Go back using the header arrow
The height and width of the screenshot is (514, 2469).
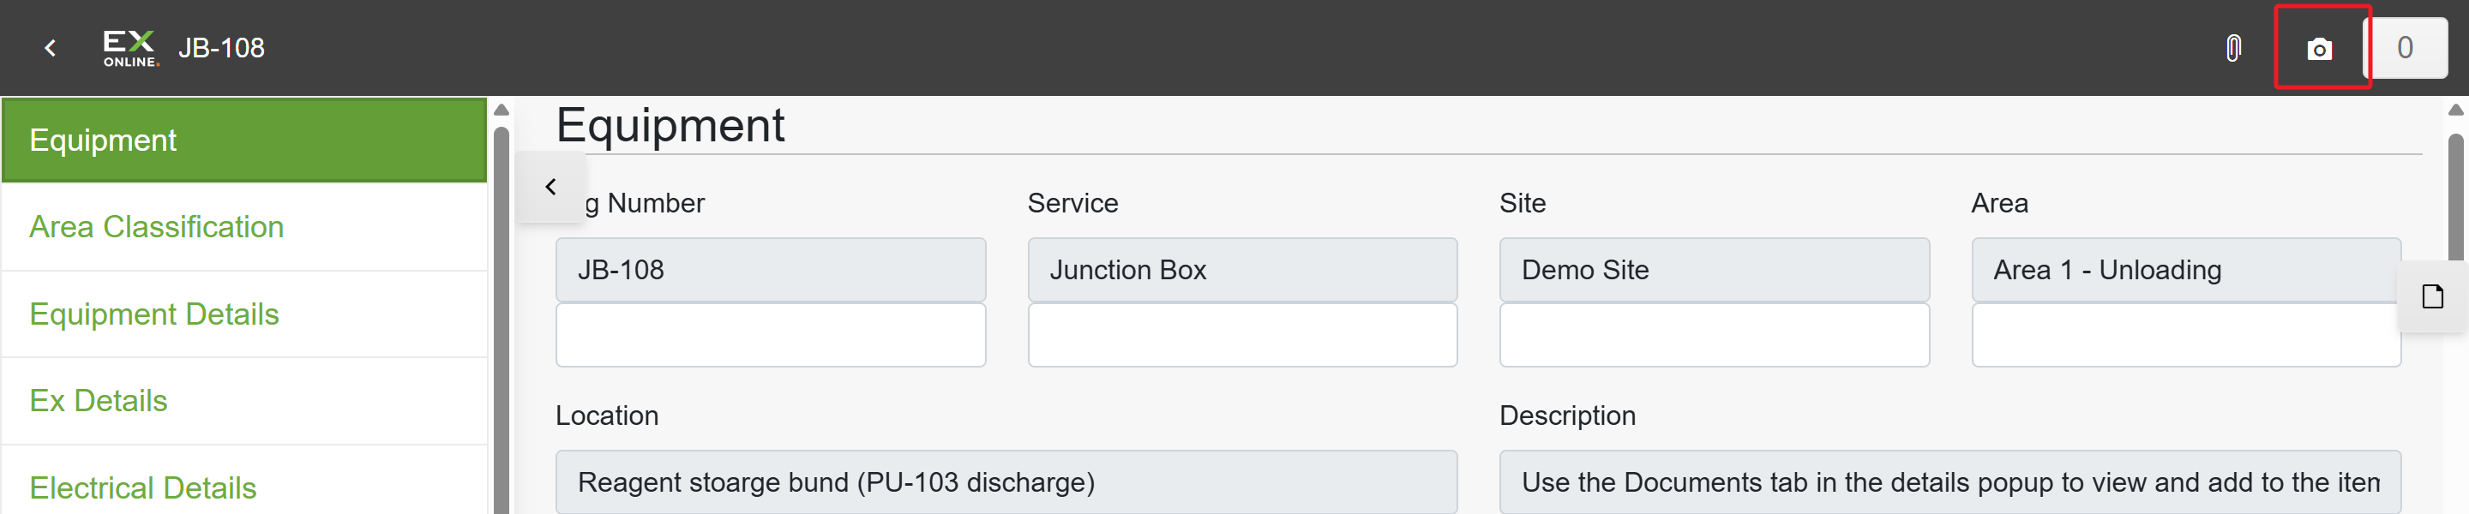point(51,48)
